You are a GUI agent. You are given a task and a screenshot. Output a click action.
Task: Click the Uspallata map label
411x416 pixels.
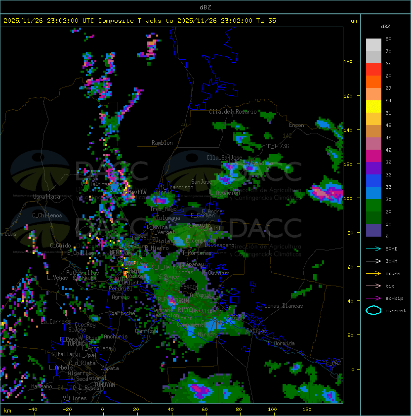[47, 197]
